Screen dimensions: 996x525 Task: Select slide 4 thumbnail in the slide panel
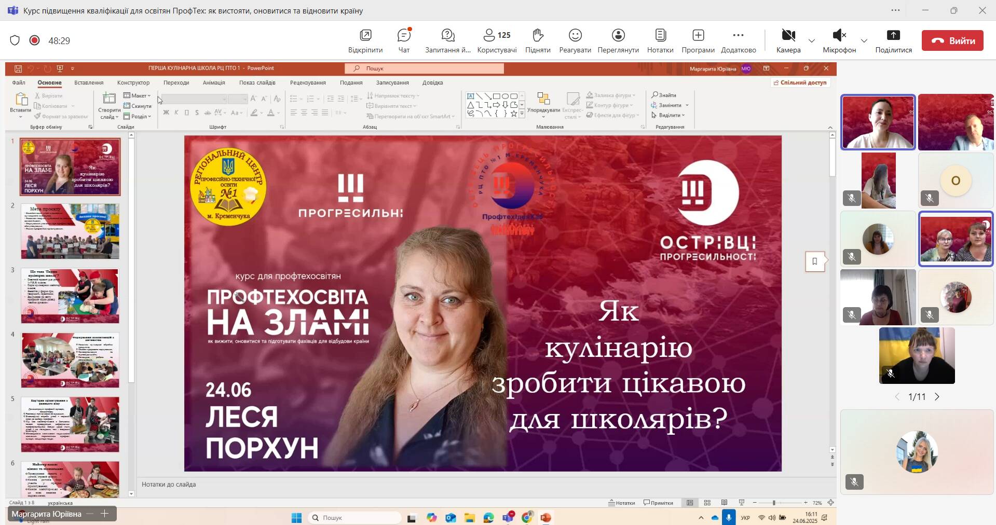[70, 360]
